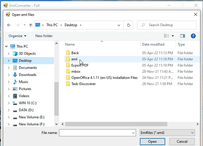
Task: Open Downloads in the sidebar
Action: [27, 75]
